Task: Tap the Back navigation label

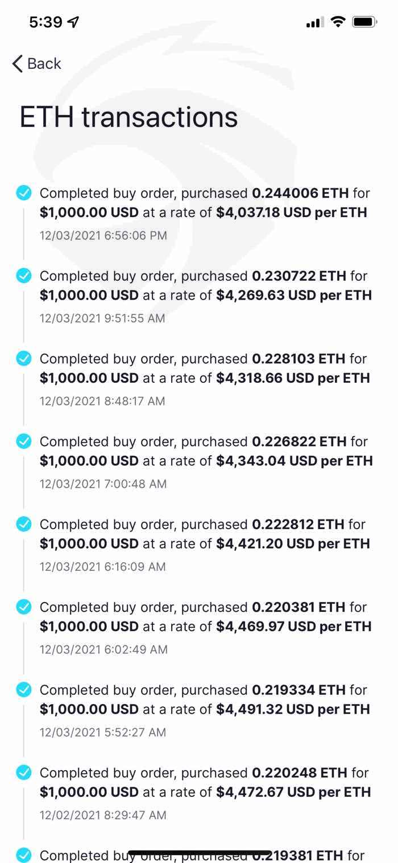Action: pos(44,63)
